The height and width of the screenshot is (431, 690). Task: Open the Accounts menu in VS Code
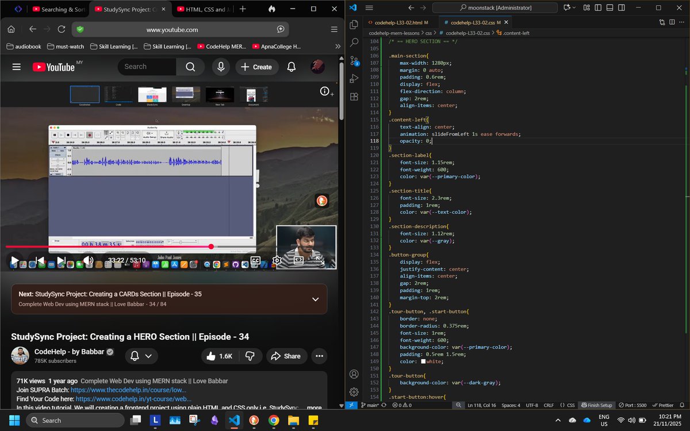[x=354, y=374]
